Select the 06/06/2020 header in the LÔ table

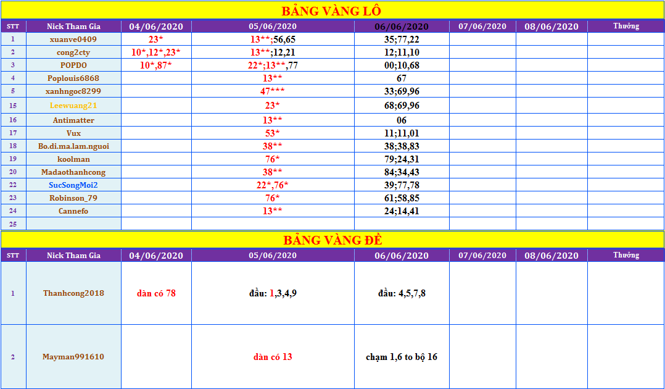[x=402, y=27]
